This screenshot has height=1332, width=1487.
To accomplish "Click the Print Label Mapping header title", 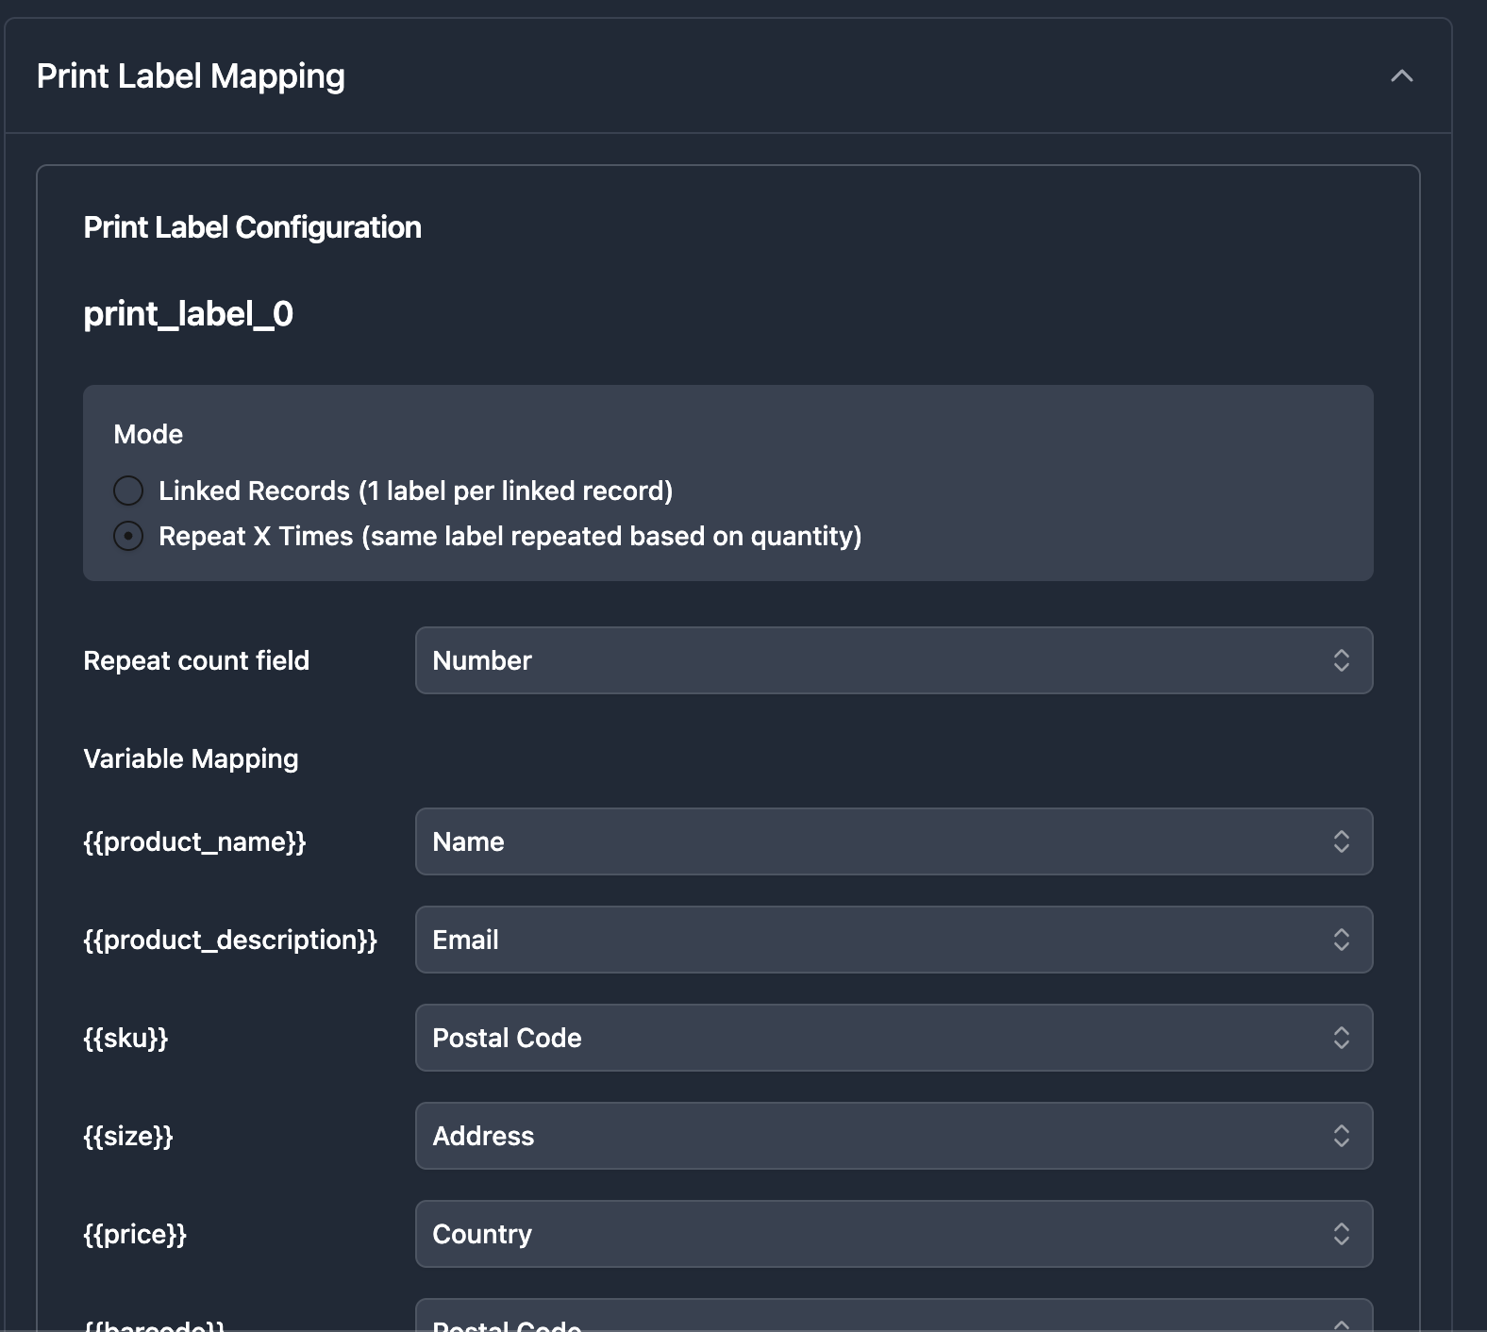I will [x=191, y=76].
